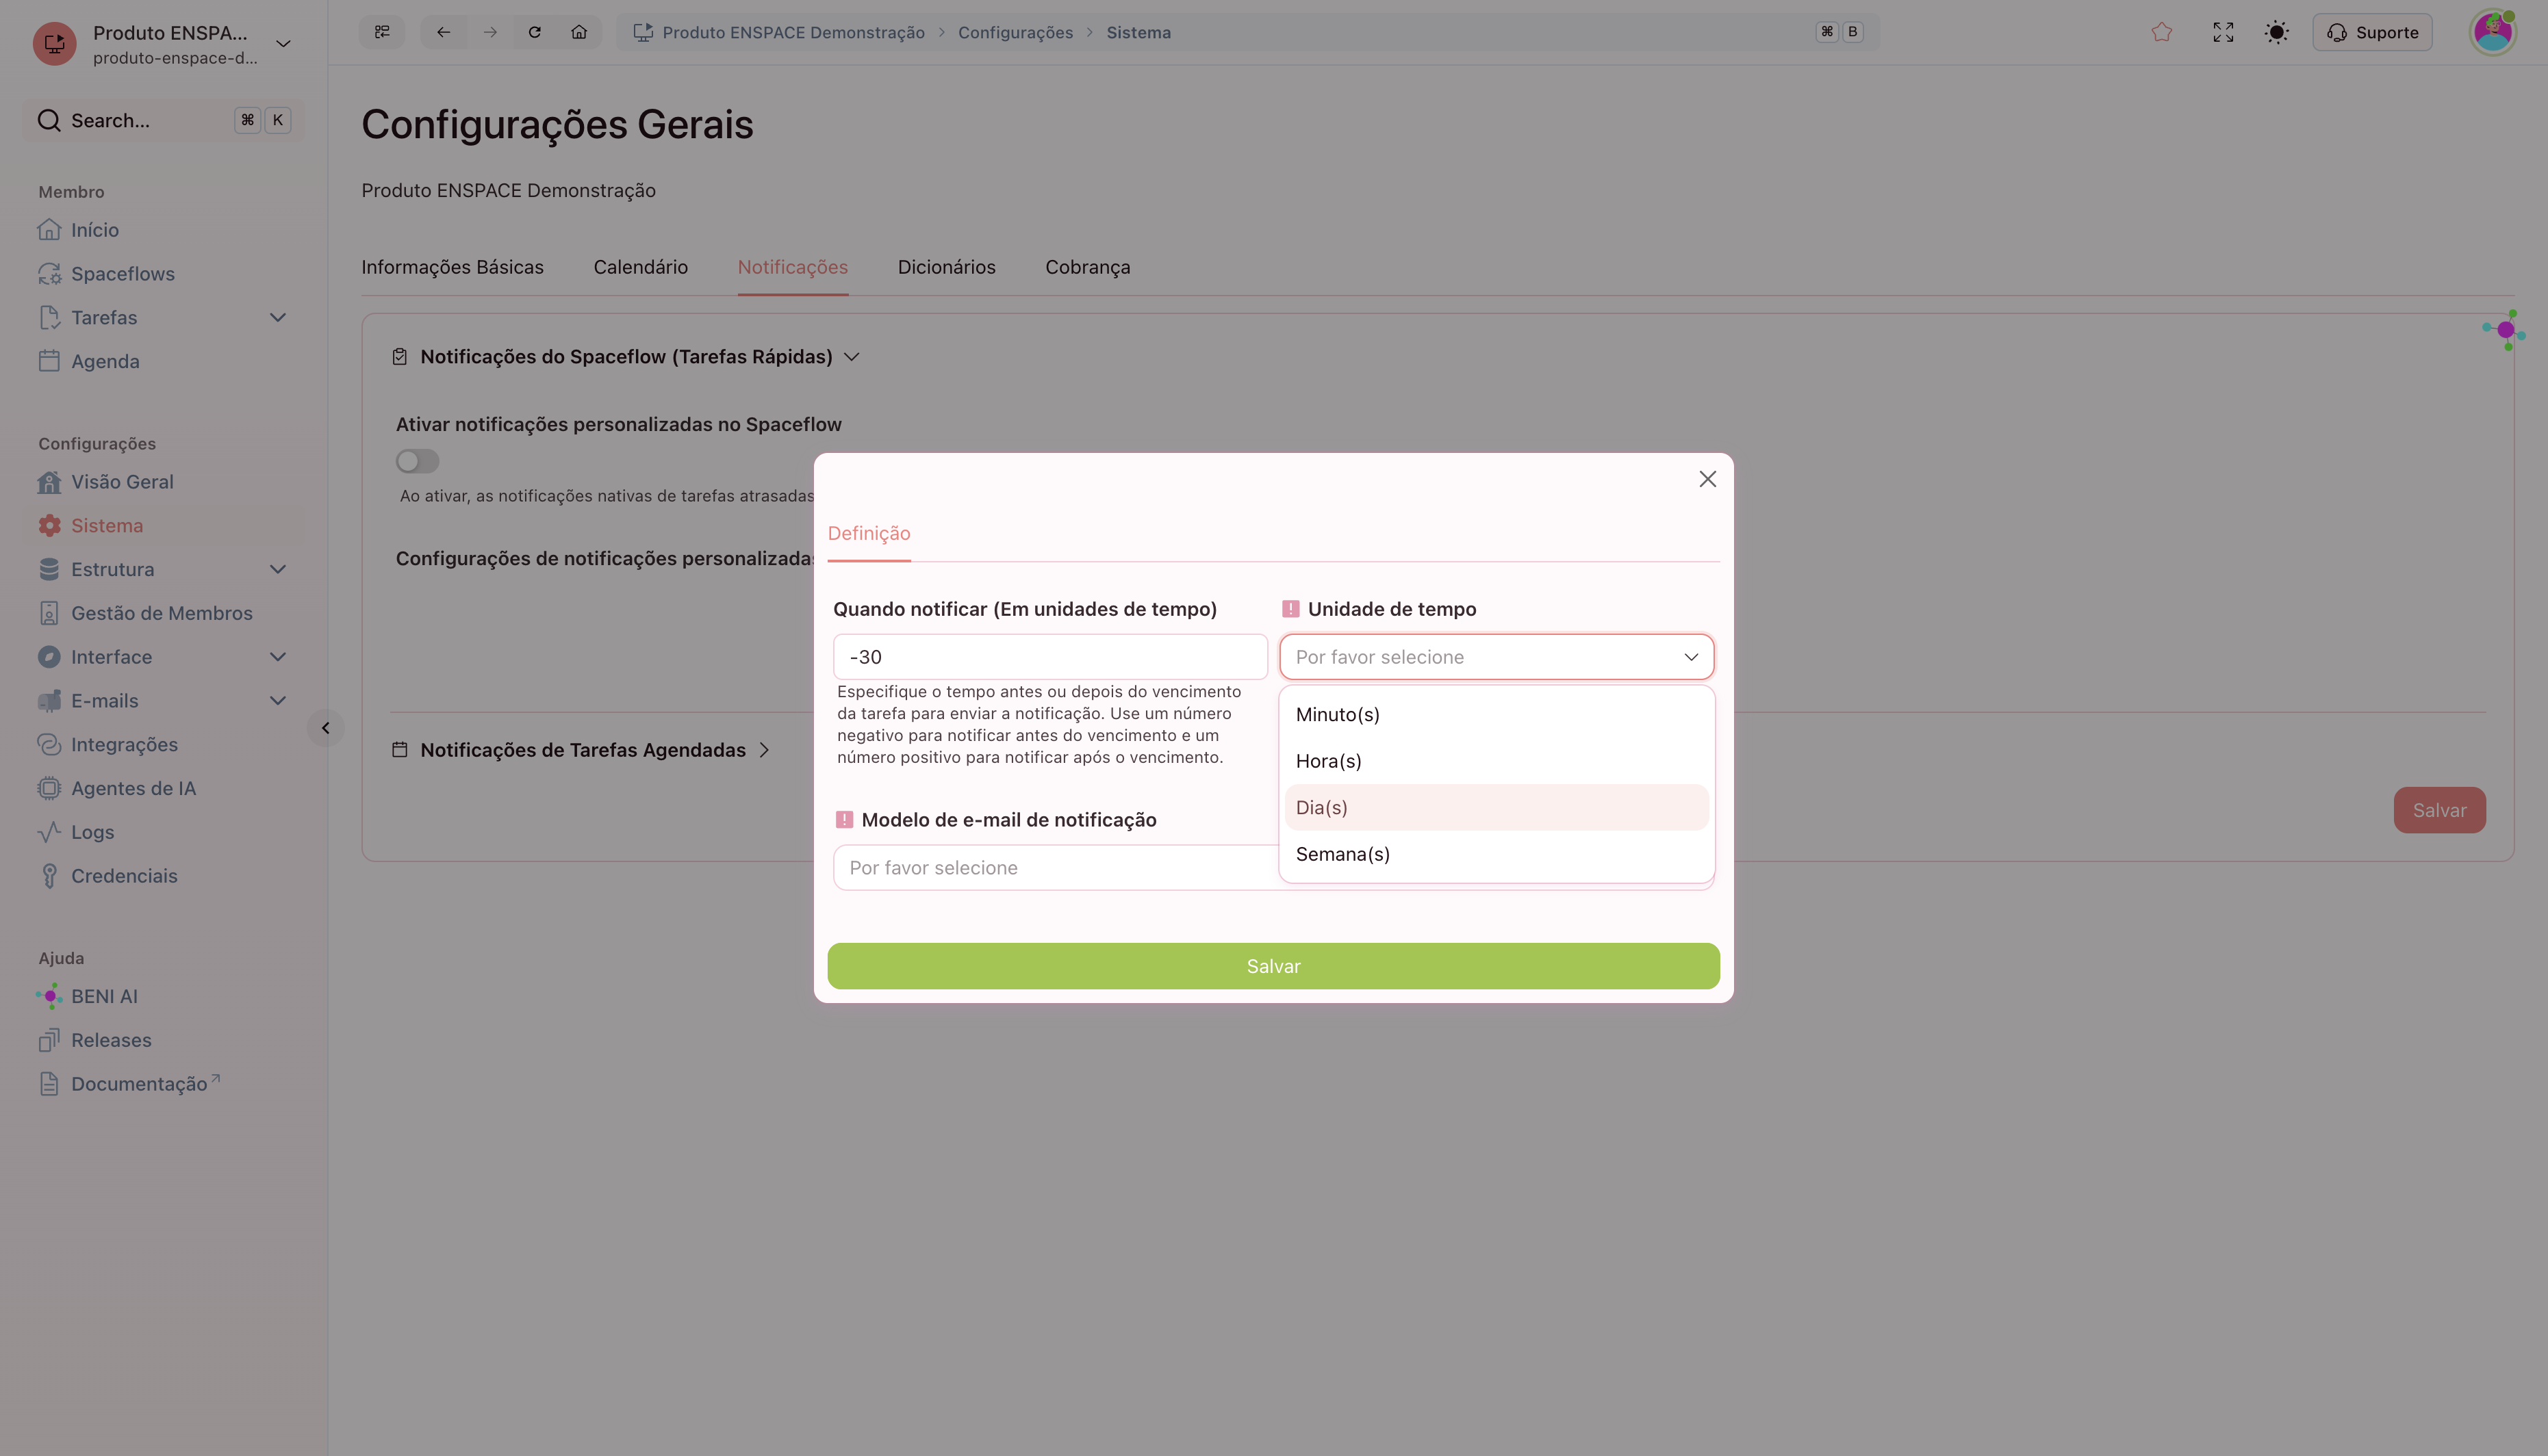Collapse the sidebar with arrow handle
2548x1456 pixels.
coord(325,728)
